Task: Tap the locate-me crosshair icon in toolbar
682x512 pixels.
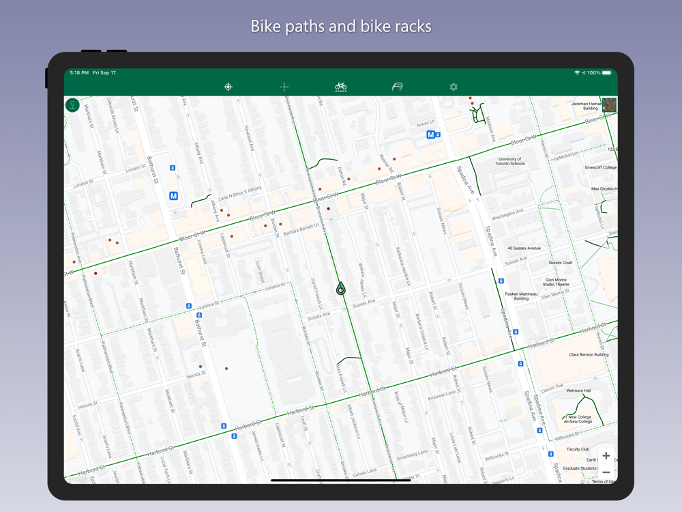Action: pyautogui.click(x=228, y=87)
